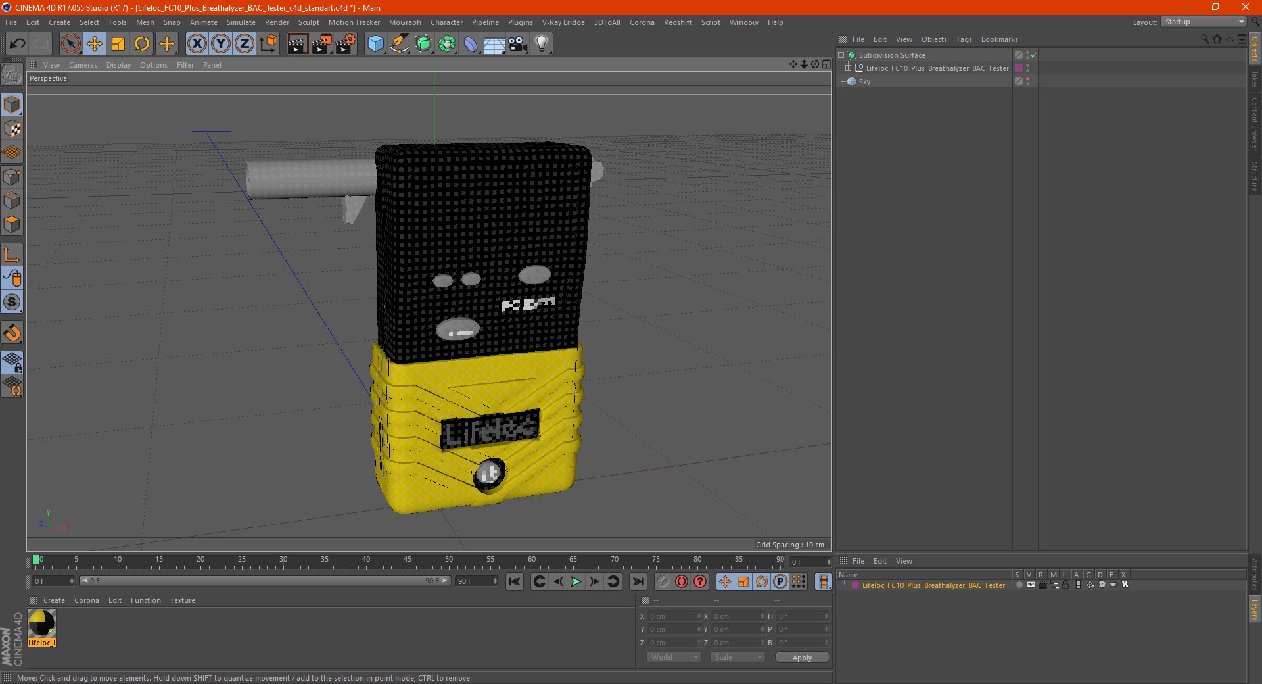Select the Rotate tool in the toolbar
Viewport: 1262px width, 684px height.
pos(142,44)
